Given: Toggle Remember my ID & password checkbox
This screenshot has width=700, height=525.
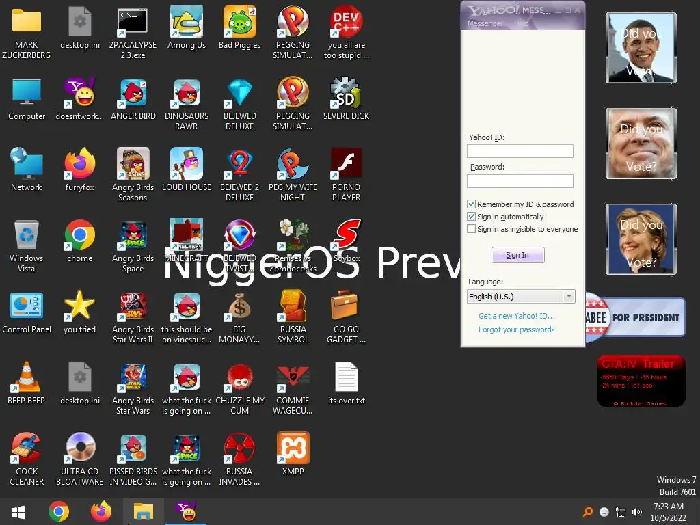Looking at the screenshot, I should point(471,204).
